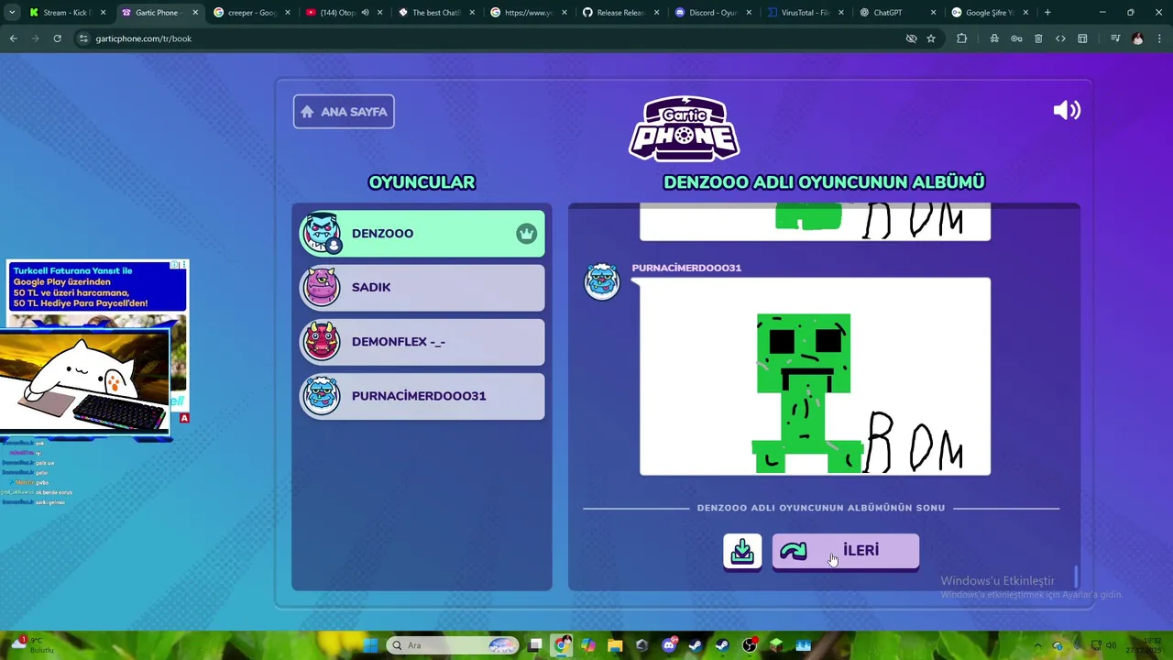The image size is (1173, 660).
Task: Open the Minecraft block icon in taskbar
Action: pyautogui.click(x=777, y=645)
